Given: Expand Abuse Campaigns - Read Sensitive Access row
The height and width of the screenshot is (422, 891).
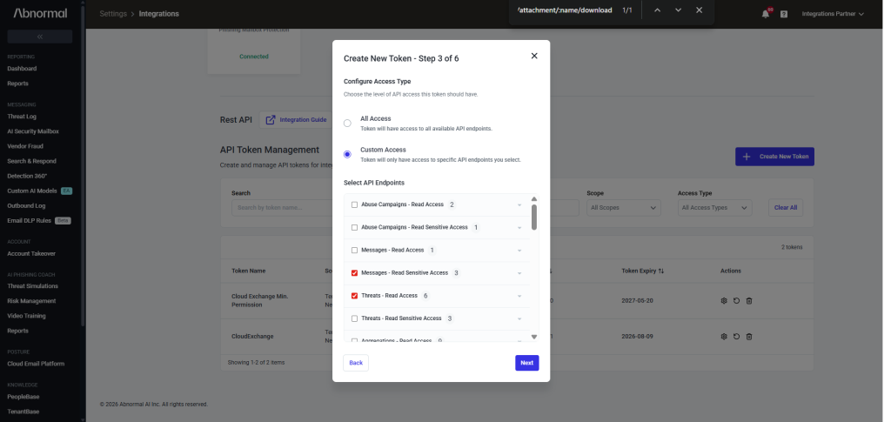Looking at the screenshot, I should (519, 228).
